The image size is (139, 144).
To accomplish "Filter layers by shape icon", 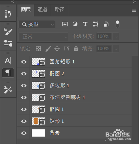I will [96, 24].
